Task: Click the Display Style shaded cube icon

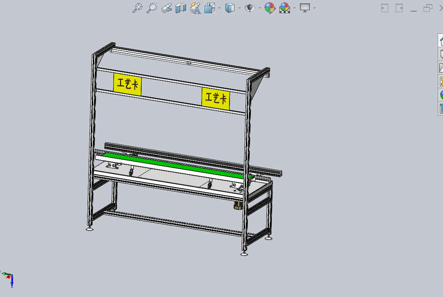Action: [230, 8]
